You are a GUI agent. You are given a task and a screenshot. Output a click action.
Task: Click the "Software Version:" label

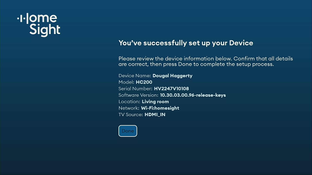138,95
